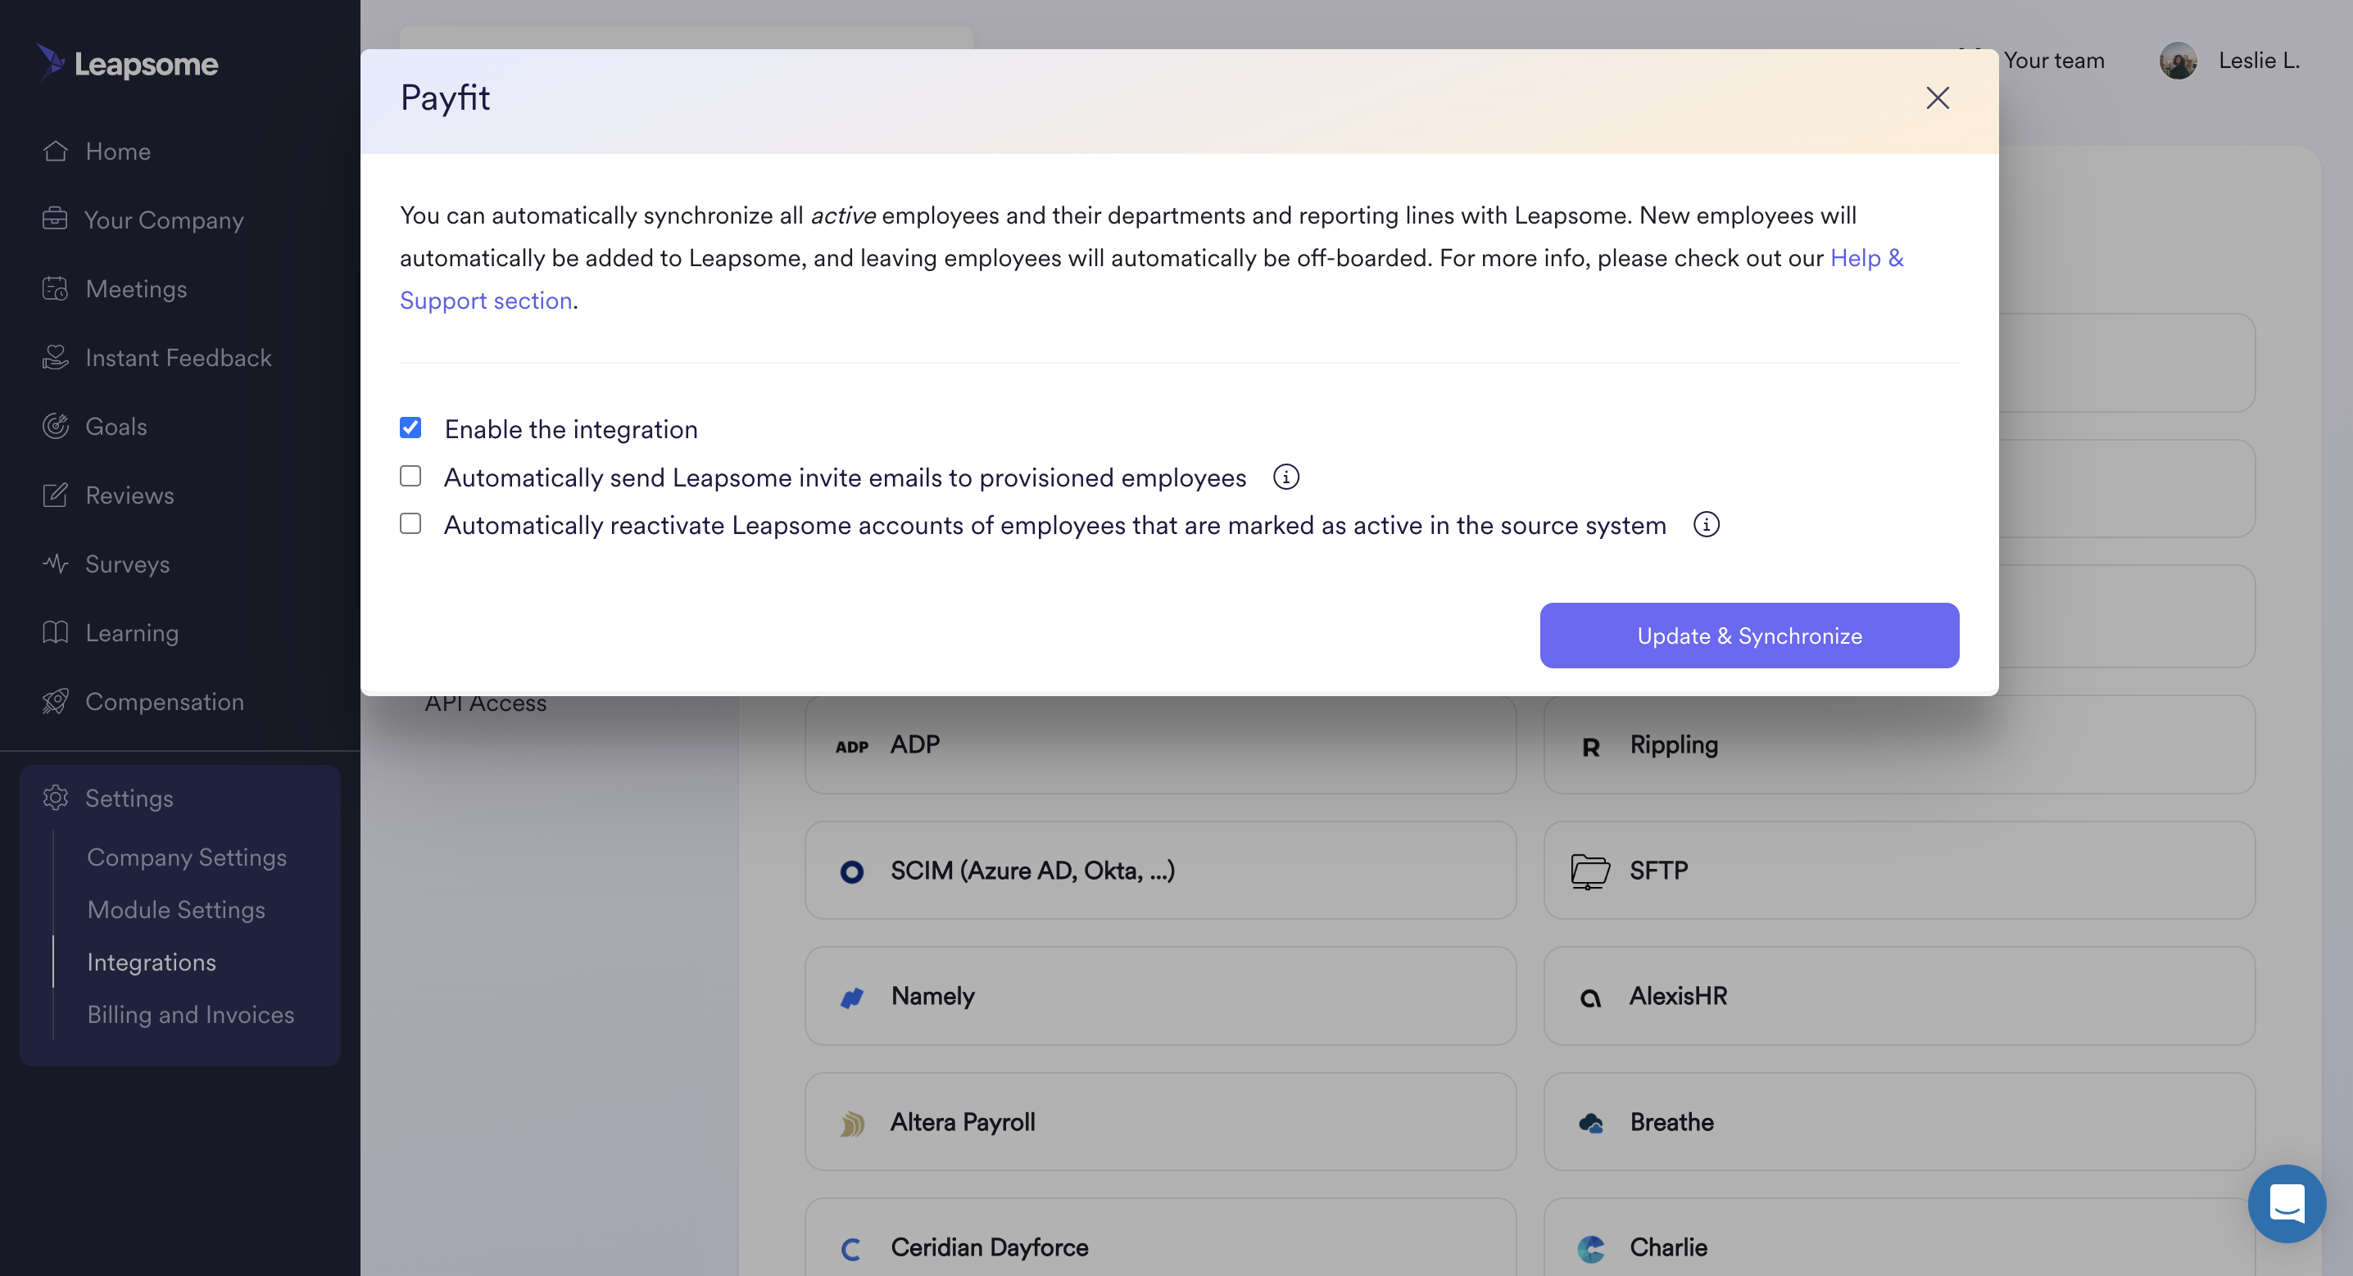The height and width of the screenshot is (1276, 2353).
Task: Click the SFTP folder icon
Action: click(1590, 871)
